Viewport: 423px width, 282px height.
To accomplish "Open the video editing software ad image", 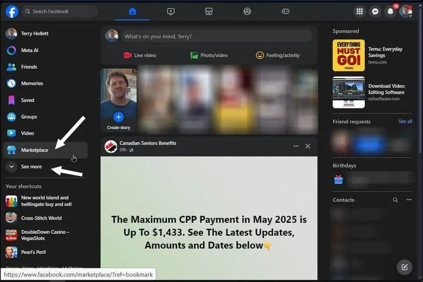I will (x=349, y=92).
